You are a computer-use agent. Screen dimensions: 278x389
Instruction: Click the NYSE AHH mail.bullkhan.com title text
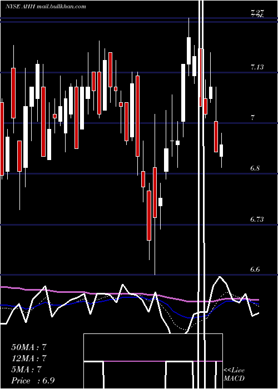(46, 7)
